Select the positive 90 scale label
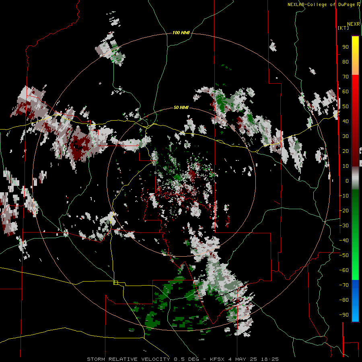 [346, 47]
